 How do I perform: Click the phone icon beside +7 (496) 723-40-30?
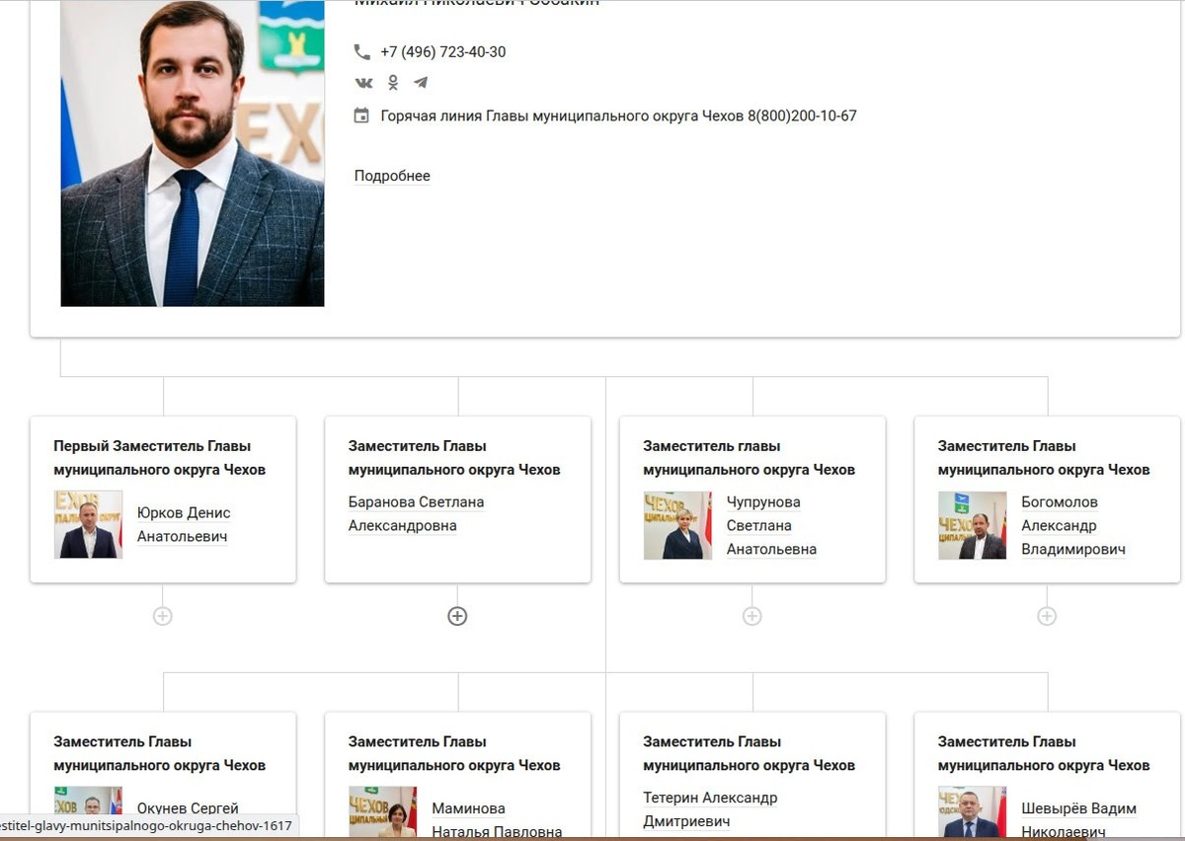click(362, 52)
